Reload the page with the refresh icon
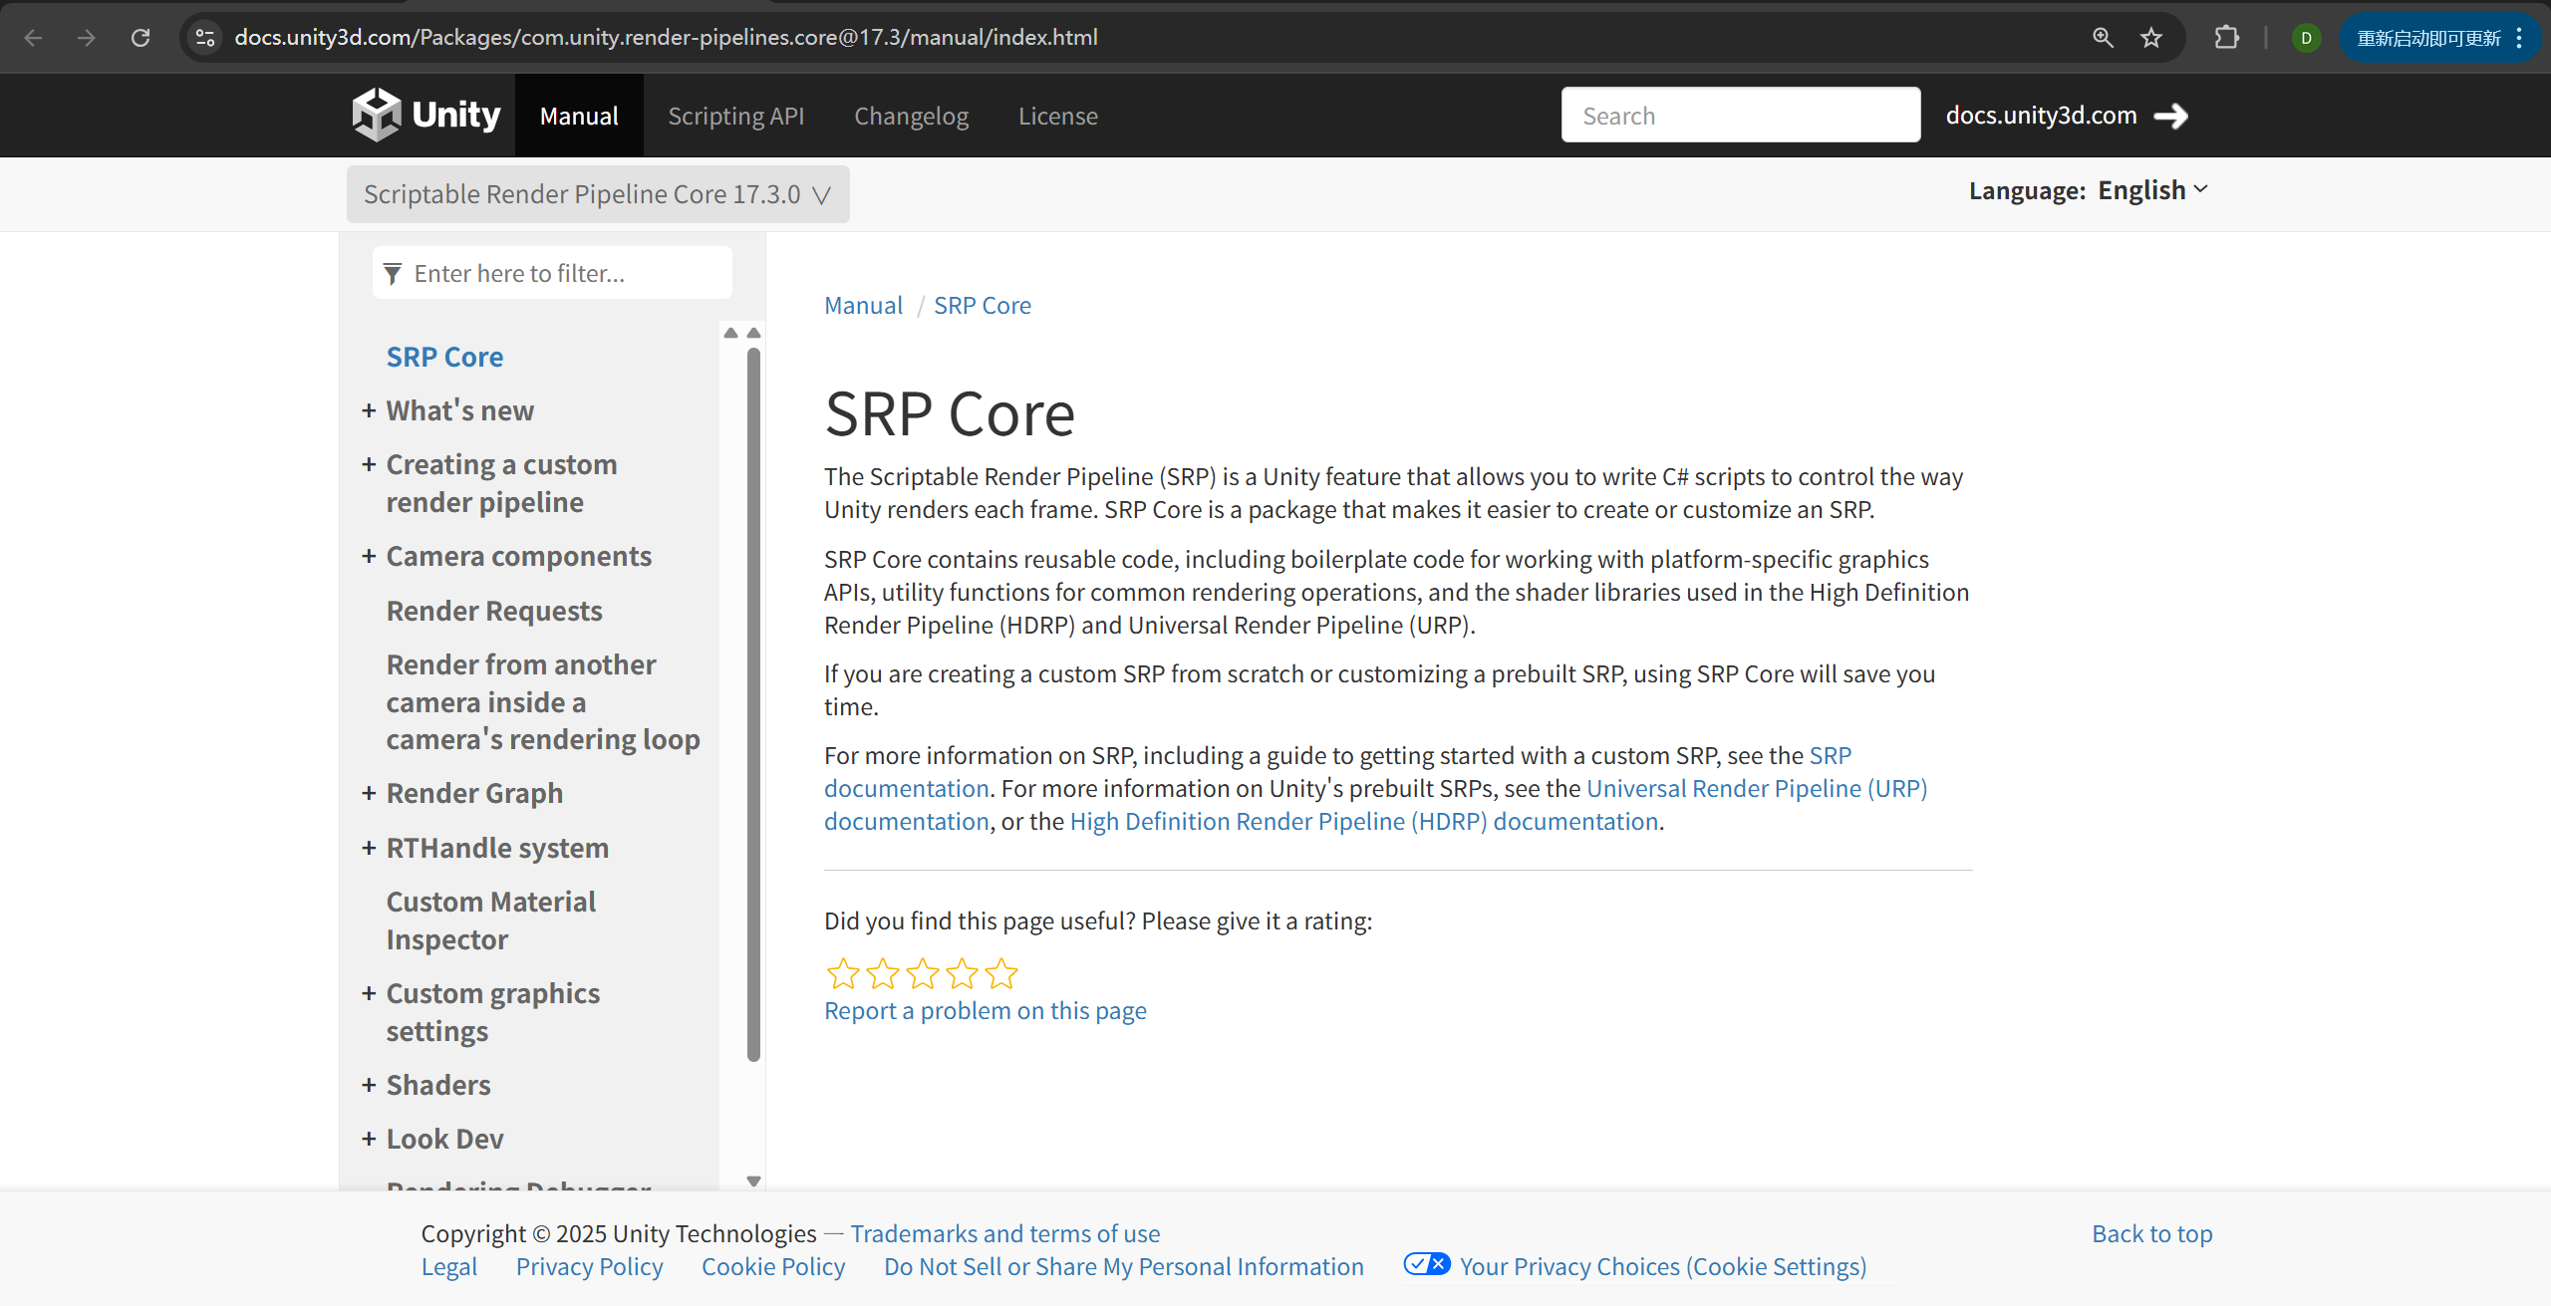This screenshot has width=2551, height=1306. tap(141, 38)
